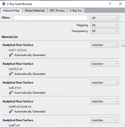
Task: Open the filter type All dropdown
Action: [104, 18]
